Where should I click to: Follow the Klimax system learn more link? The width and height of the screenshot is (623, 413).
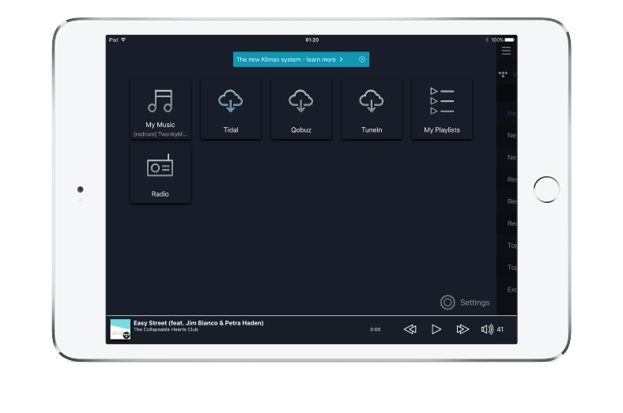[286, 59]
